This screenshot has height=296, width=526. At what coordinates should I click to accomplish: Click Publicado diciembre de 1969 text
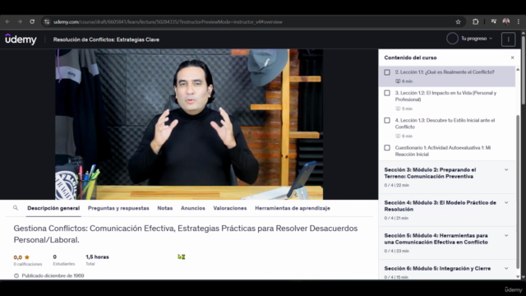[x=53, y=275]
